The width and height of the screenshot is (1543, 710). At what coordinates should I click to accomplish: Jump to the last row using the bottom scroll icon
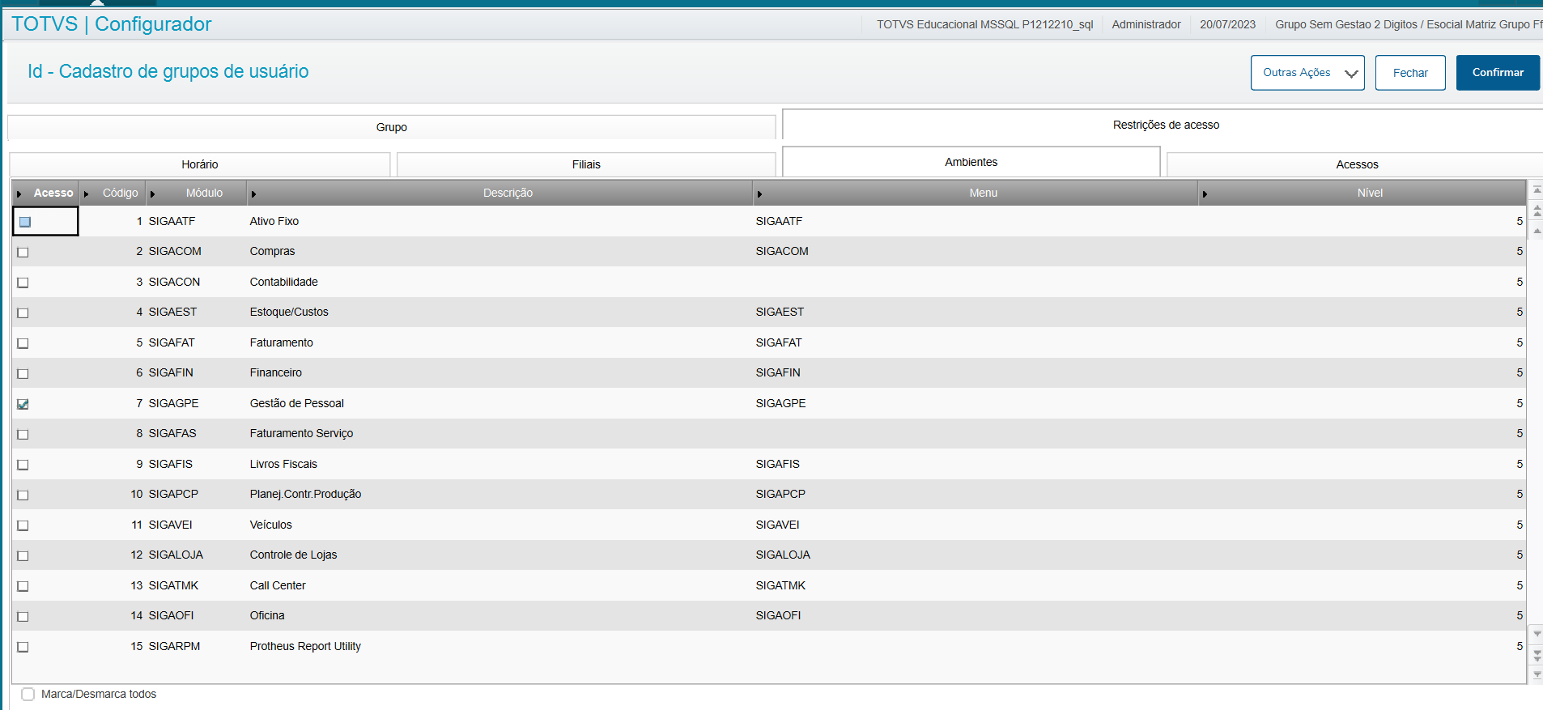(1537, 674)
